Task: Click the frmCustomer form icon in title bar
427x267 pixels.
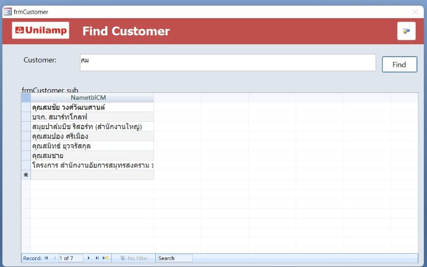Action: pyautogui.click(x=7, y=11)
